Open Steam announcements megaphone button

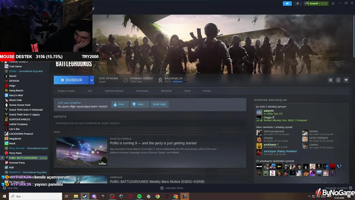(x=287, y=3)
